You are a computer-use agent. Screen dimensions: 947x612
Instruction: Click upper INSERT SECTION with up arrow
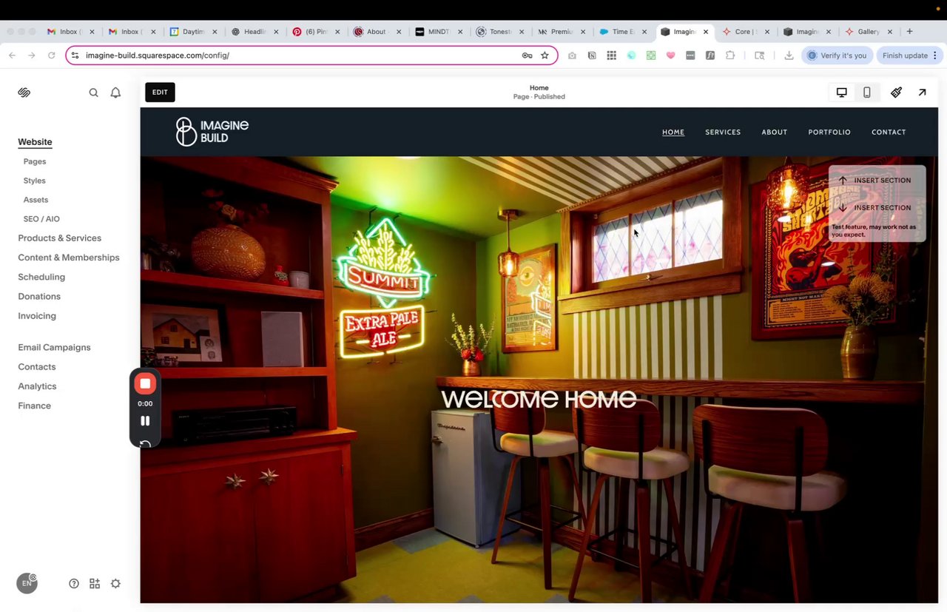point(877,181)
